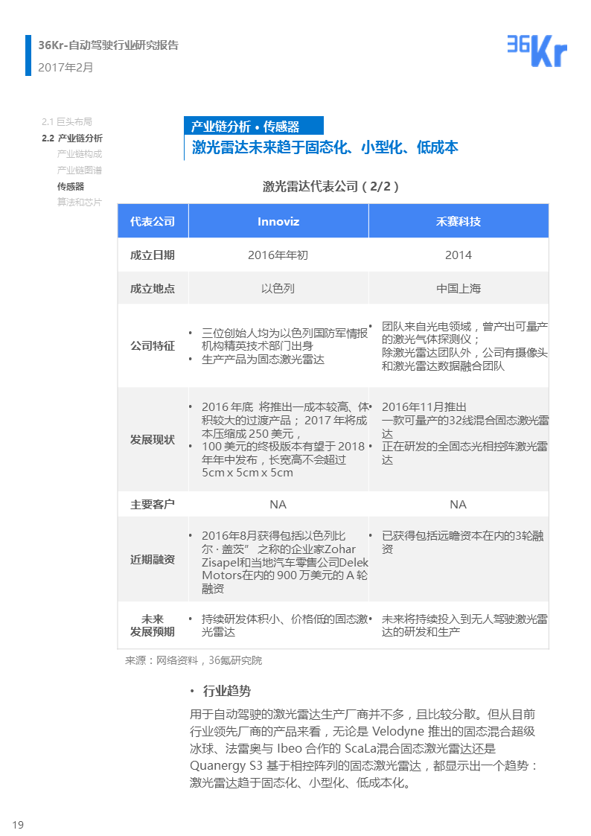Click the date '2017年2月'
591x836 pixels.
[66, 68]
